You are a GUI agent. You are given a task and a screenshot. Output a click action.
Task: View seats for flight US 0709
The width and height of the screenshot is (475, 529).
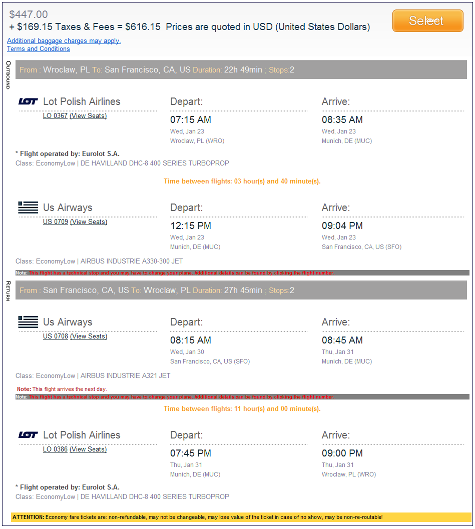pos(89,222)
